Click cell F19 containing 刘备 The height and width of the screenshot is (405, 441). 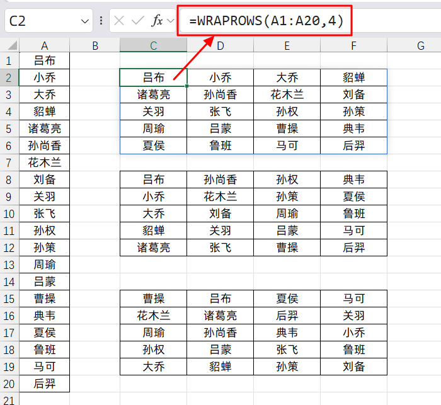(354, 367)
